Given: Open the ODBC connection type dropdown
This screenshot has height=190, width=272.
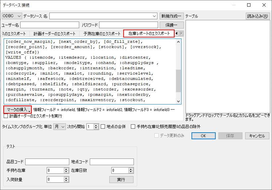Looking at the screenshot, I should coord(12,16).
